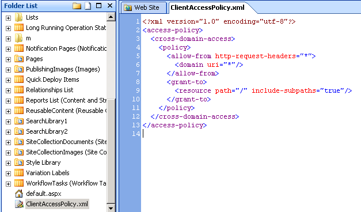This screenshot has width=361, height=212.
Task: Expand the Relationships List node
Action: (x=8, y=90)
